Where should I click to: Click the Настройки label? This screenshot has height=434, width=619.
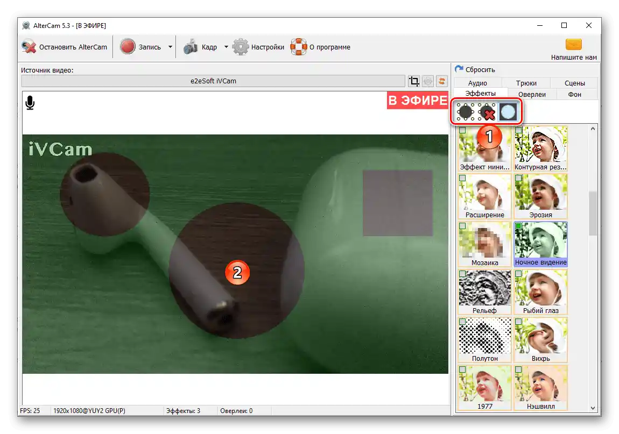point(268,47)
